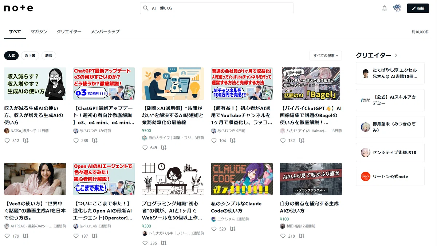The height and width of the screenshot is (246, 437).
Task: Like the 副業×AI article with 649 likes
Action: pos(145,148)
